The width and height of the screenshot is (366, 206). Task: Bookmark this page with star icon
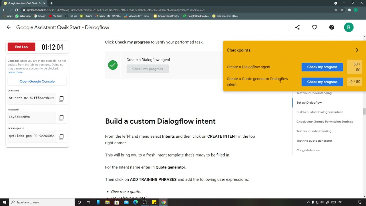[x=342, y=10]
